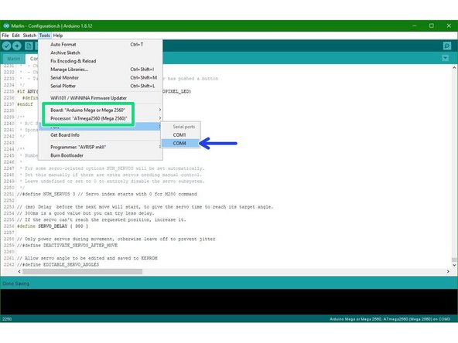Choose Burn Bootloader
Image resolution: width=458 pixels, height=343 pixels.
(x=101, y=155)
